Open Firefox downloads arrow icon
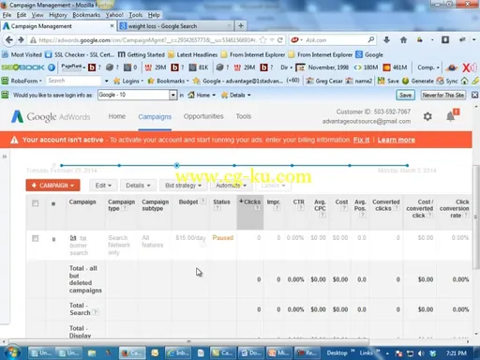This screenshot has width=480, height=360. [x=386, y=40]
